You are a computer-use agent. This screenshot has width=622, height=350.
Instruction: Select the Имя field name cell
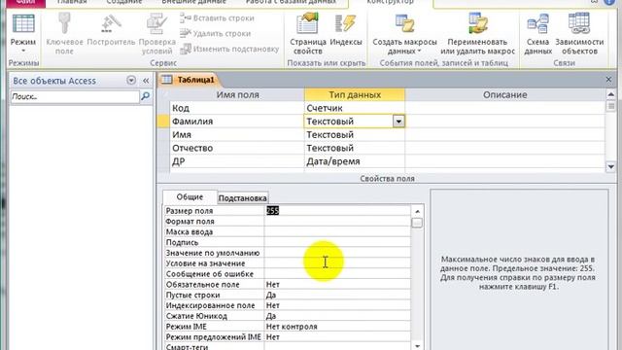coord(237,135)
